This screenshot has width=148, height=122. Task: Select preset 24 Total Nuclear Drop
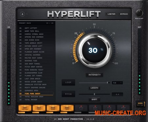click(x=36, y=97)
